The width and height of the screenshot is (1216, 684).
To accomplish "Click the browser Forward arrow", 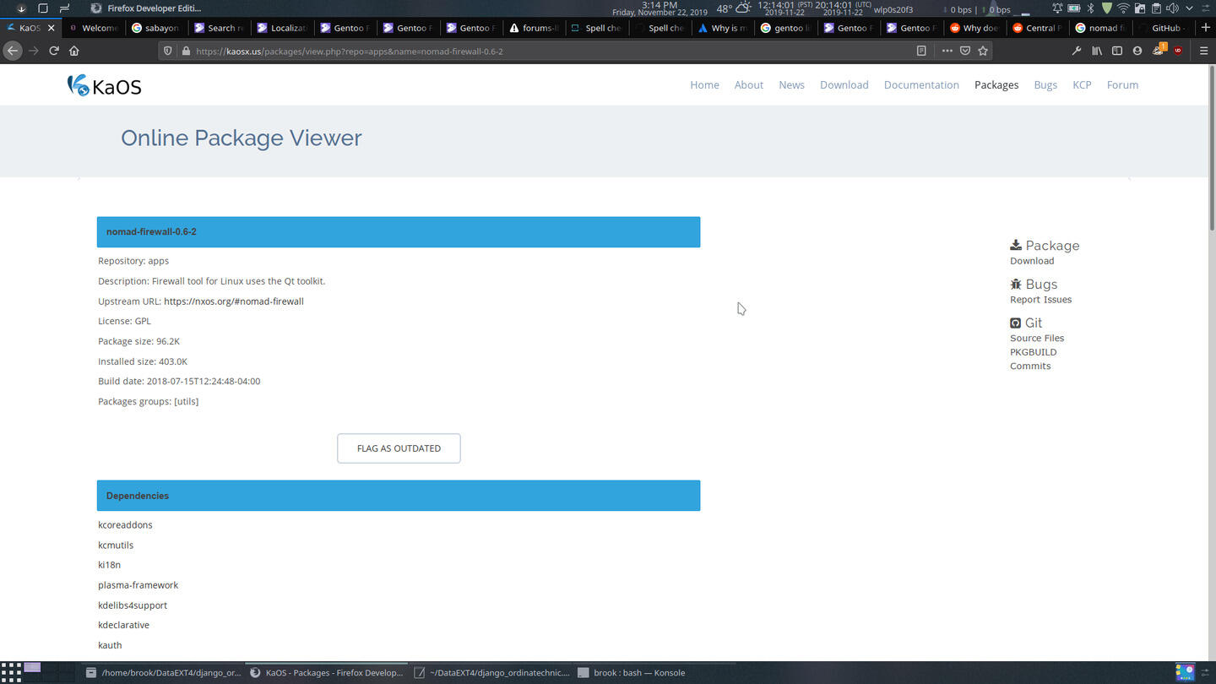I will [x=34, y=51].
